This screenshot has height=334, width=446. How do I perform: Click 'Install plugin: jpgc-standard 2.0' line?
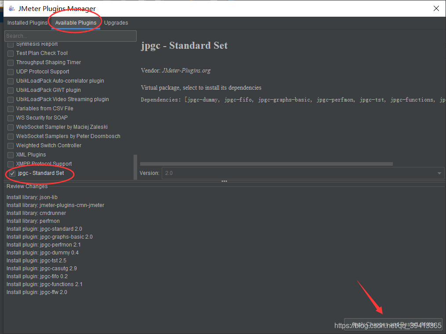point(44,229)
